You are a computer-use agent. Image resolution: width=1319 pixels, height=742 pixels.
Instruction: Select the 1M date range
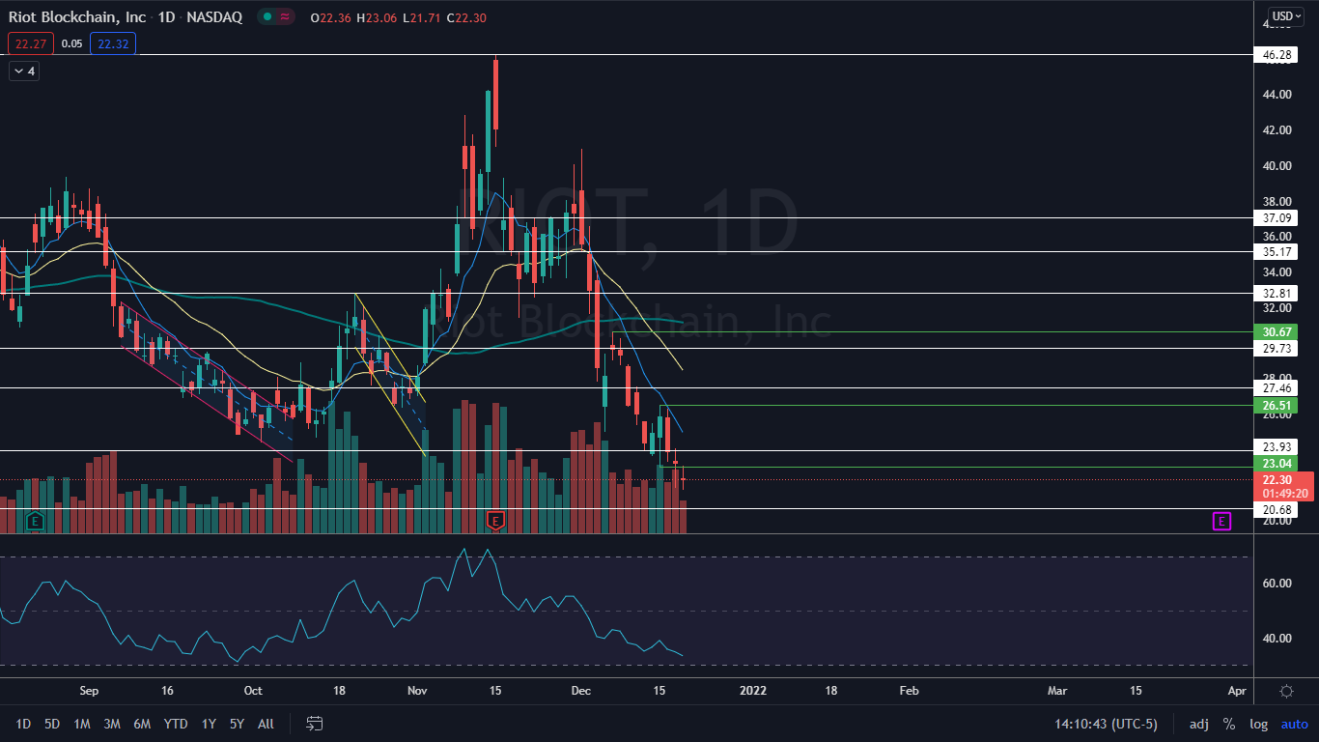[x=82, y=724]
